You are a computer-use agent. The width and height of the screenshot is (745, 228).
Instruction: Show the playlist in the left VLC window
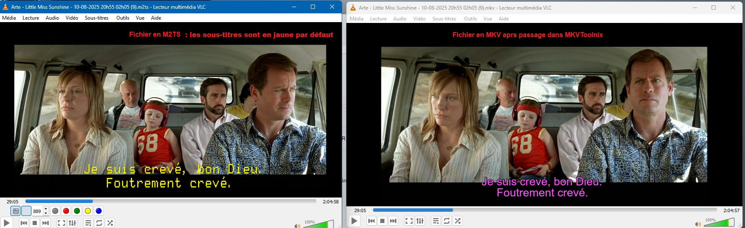click(88, 223)
